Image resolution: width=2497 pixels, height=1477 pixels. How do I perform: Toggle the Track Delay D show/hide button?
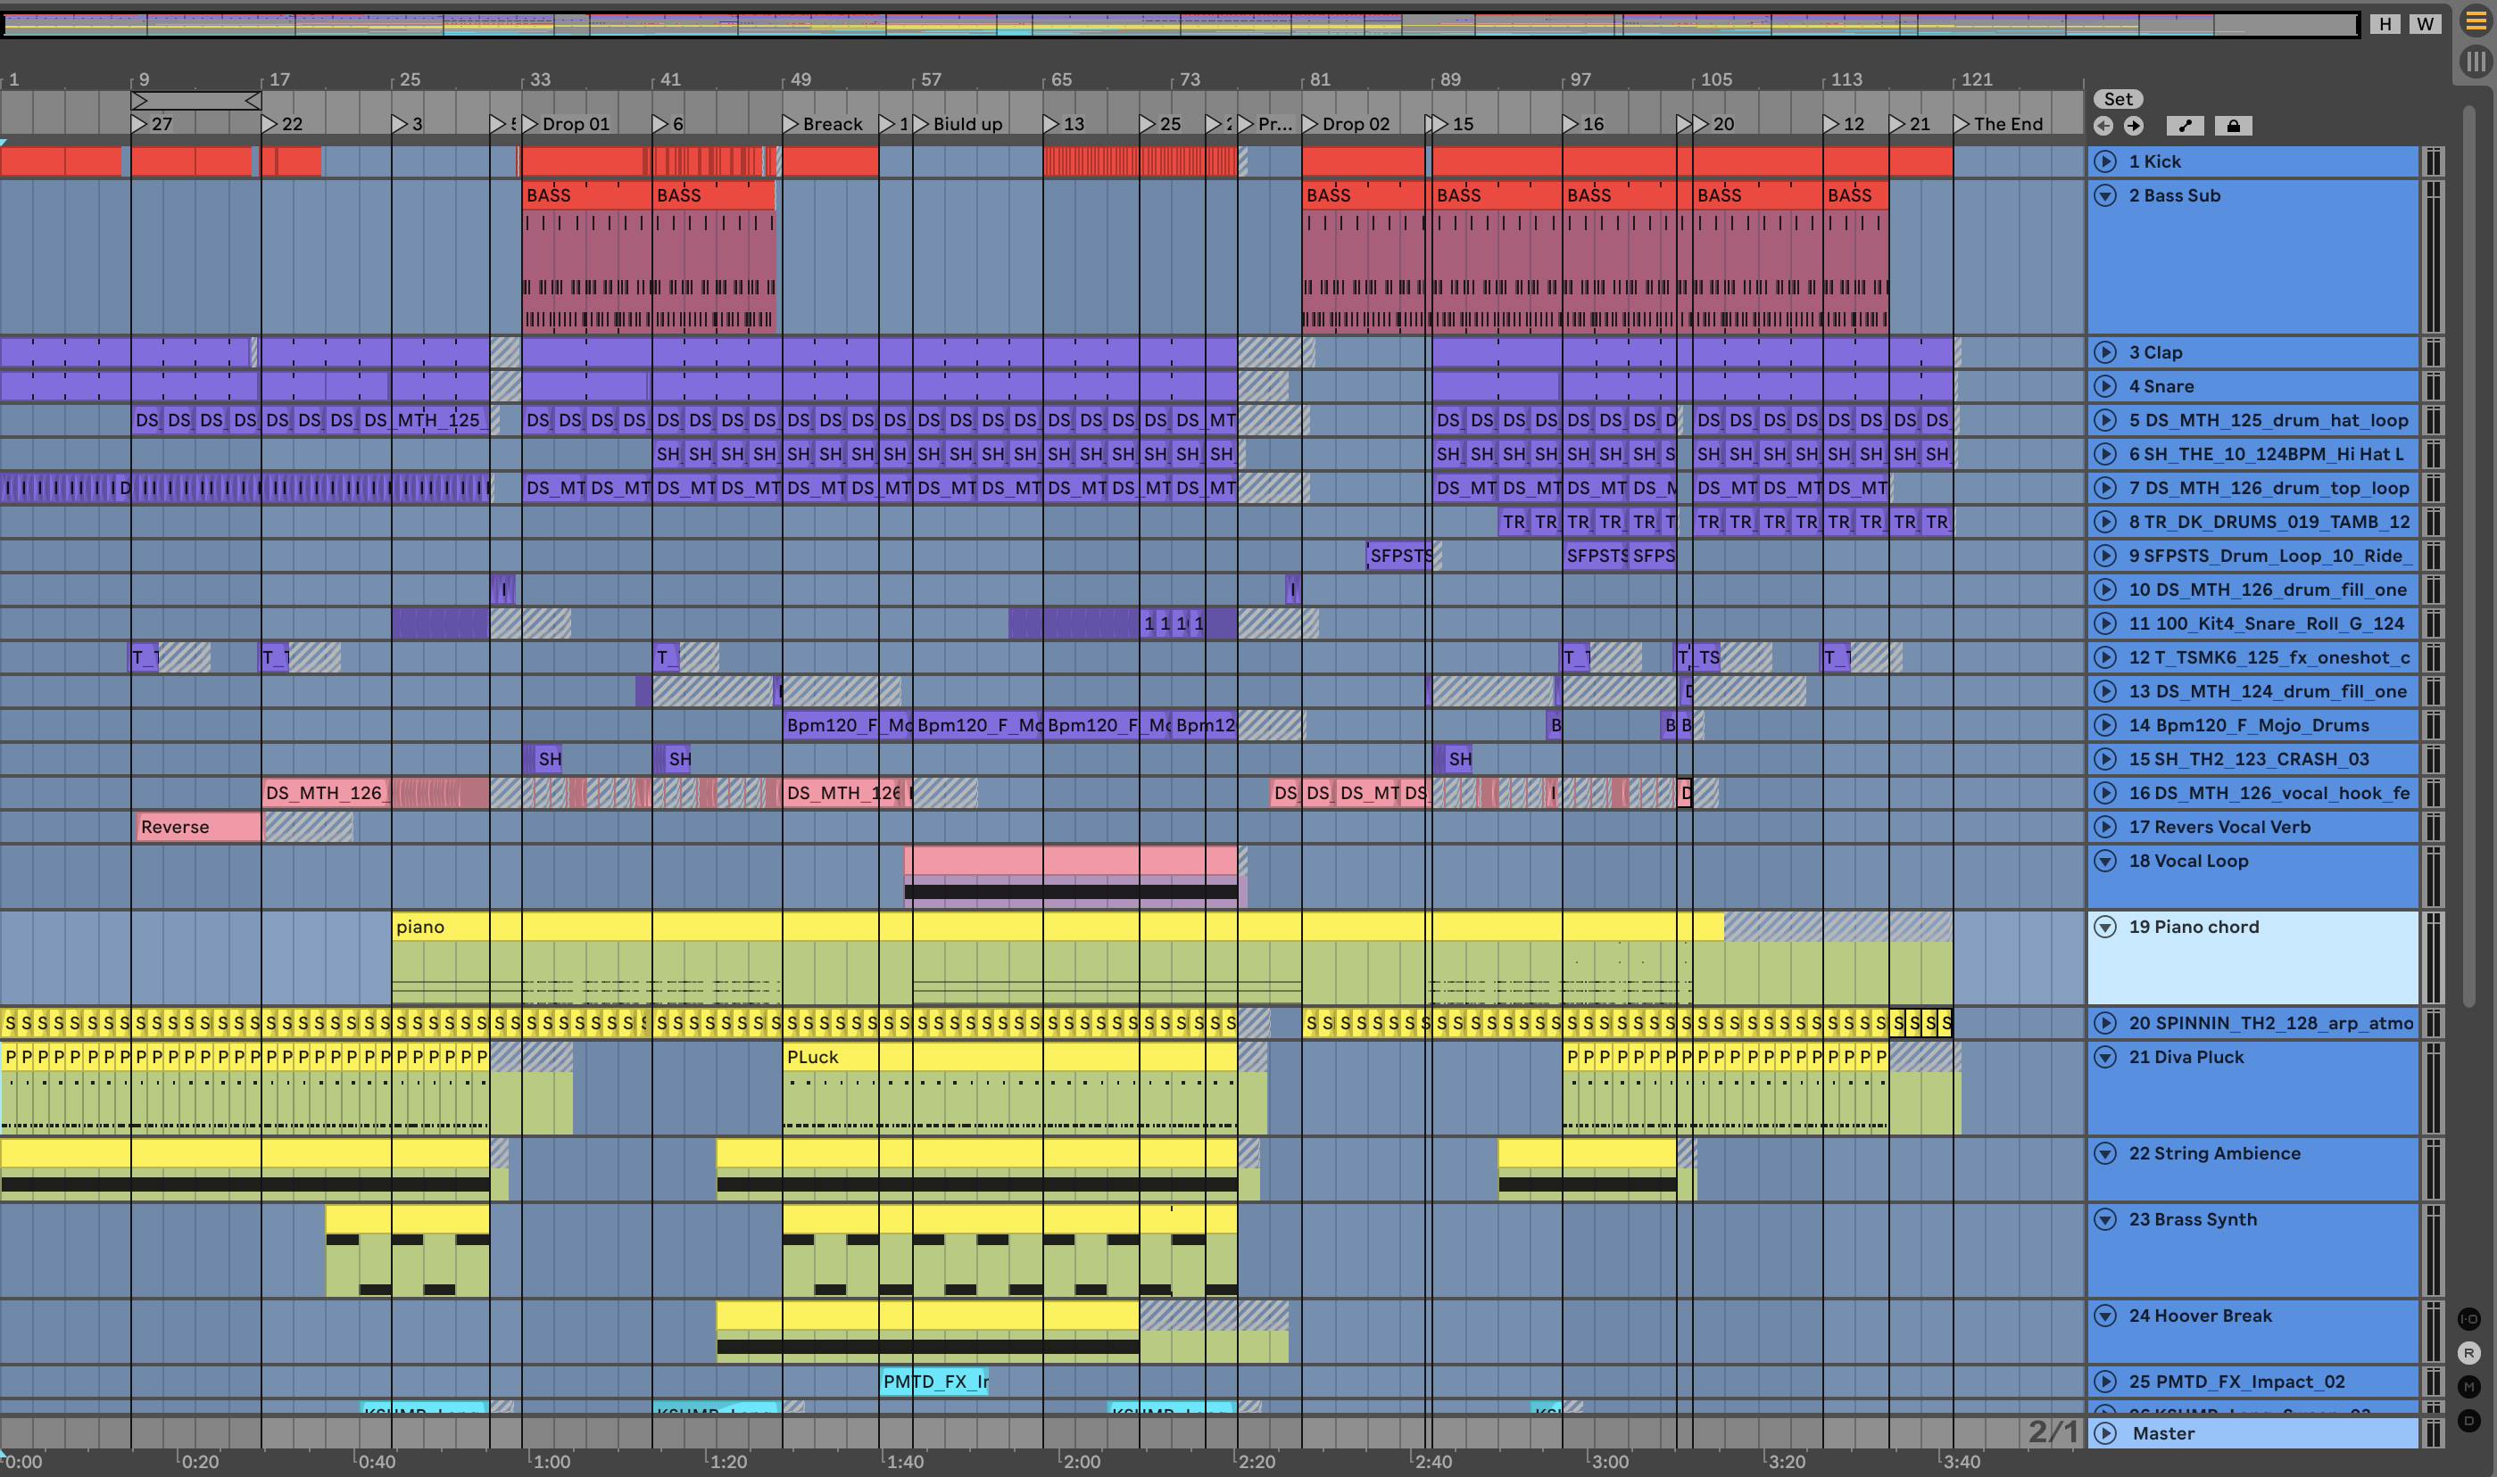click(x=2468, y=1420)
